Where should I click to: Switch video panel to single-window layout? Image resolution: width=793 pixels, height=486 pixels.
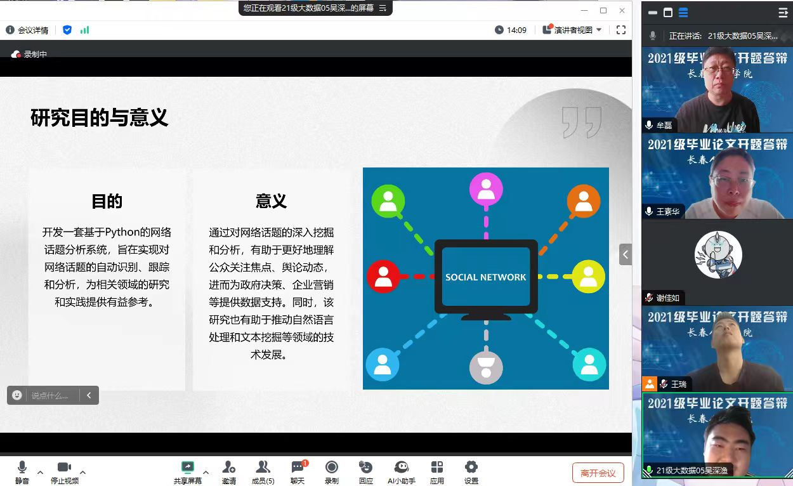tap(668, 13)
